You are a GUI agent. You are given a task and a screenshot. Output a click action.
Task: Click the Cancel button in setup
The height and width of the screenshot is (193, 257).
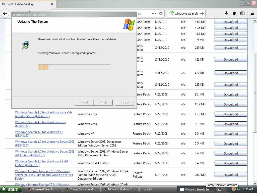click(124, 103)
